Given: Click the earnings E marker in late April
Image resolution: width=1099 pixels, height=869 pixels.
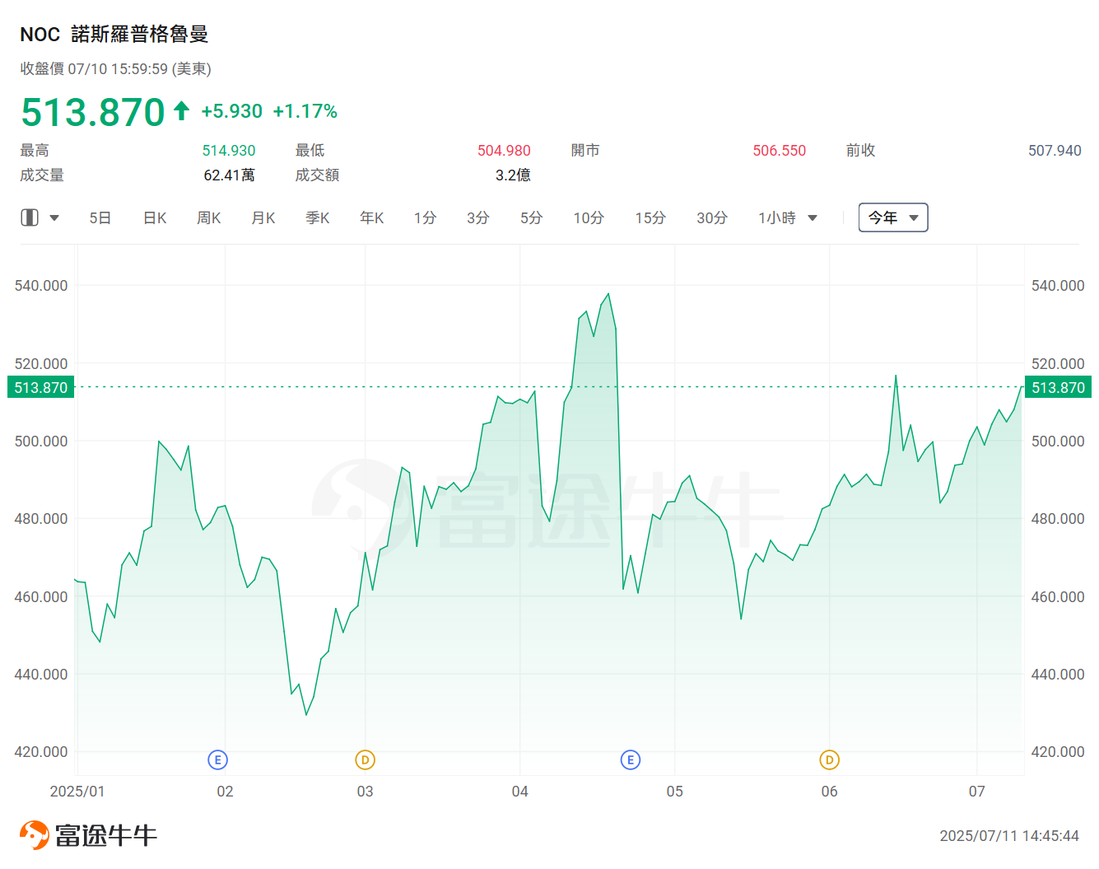Looking at the screenshot, I should 631,759.
